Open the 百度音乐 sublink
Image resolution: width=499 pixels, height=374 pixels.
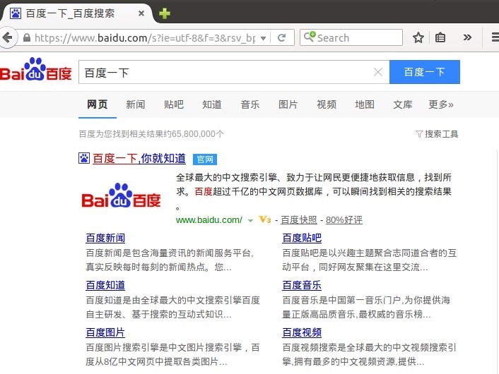(x=302, y=285)
